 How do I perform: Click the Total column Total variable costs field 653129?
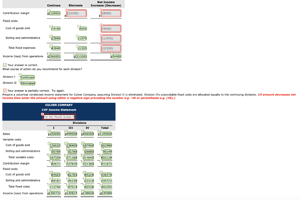click(106, 158)
